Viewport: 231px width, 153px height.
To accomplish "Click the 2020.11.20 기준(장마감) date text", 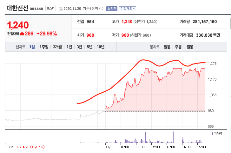I will pos(83,9).
